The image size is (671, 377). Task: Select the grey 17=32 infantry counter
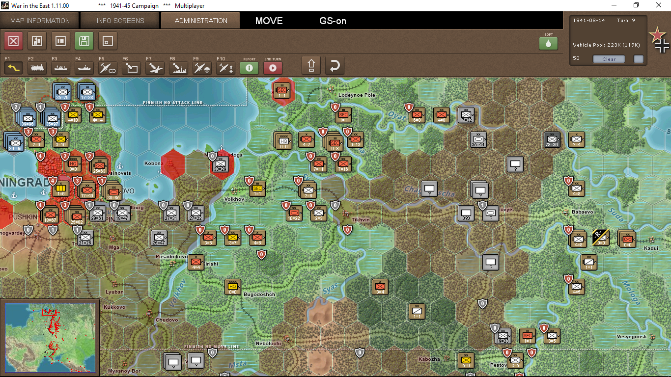466,114
